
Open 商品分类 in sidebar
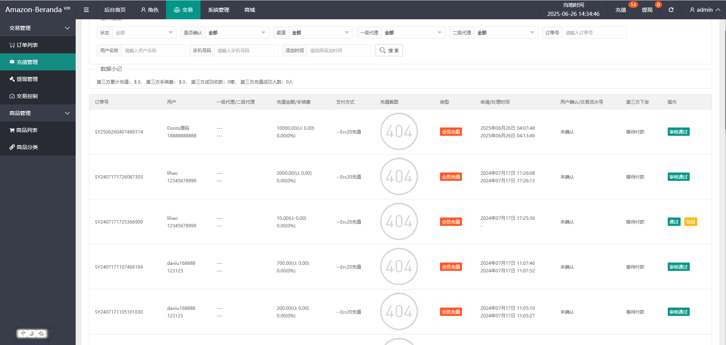[38, 147]
